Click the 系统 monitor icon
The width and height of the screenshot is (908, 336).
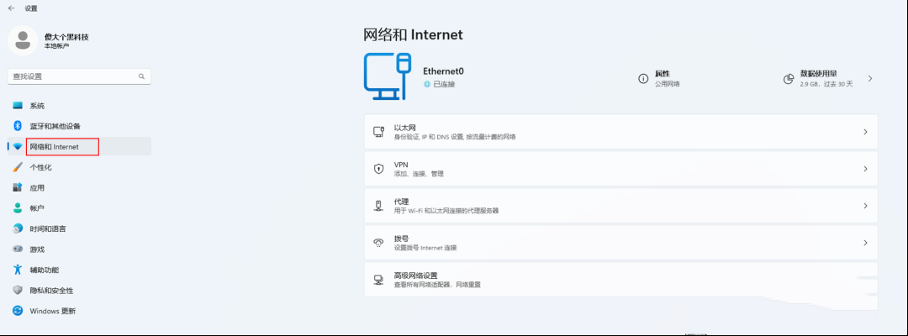[x=18, y=106]
